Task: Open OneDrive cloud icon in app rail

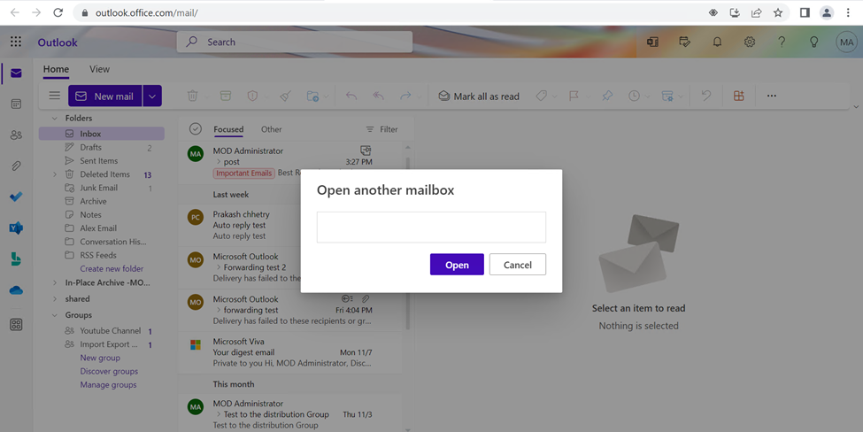Action: 16,290
